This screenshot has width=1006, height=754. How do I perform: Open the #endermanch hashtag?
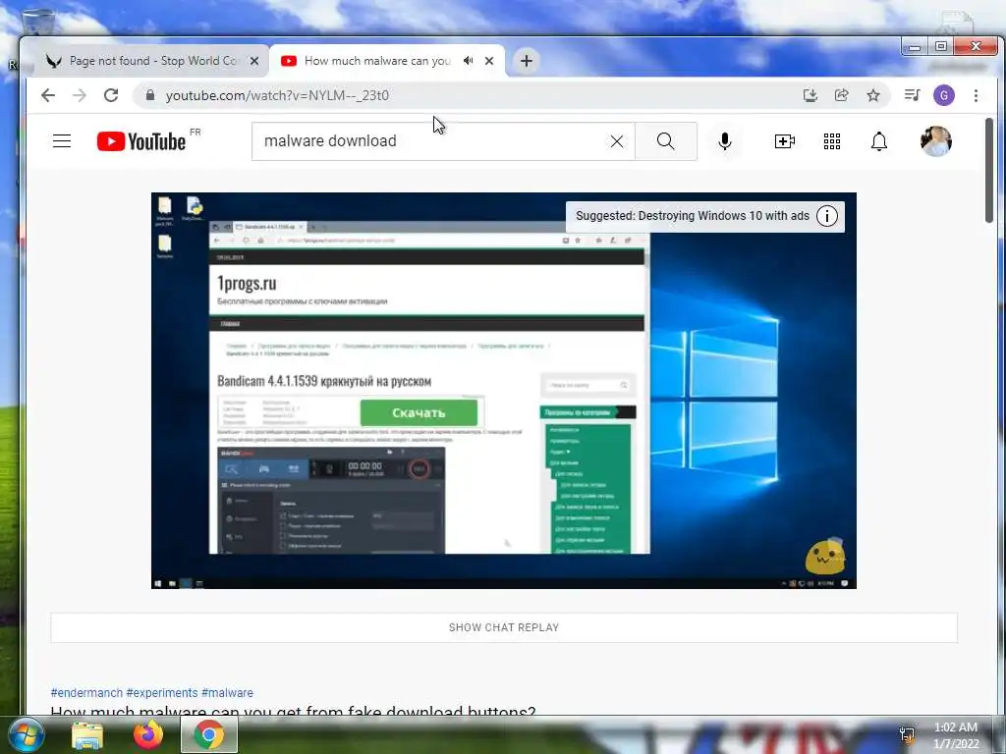pyautogui.click(x=86, y=693)
